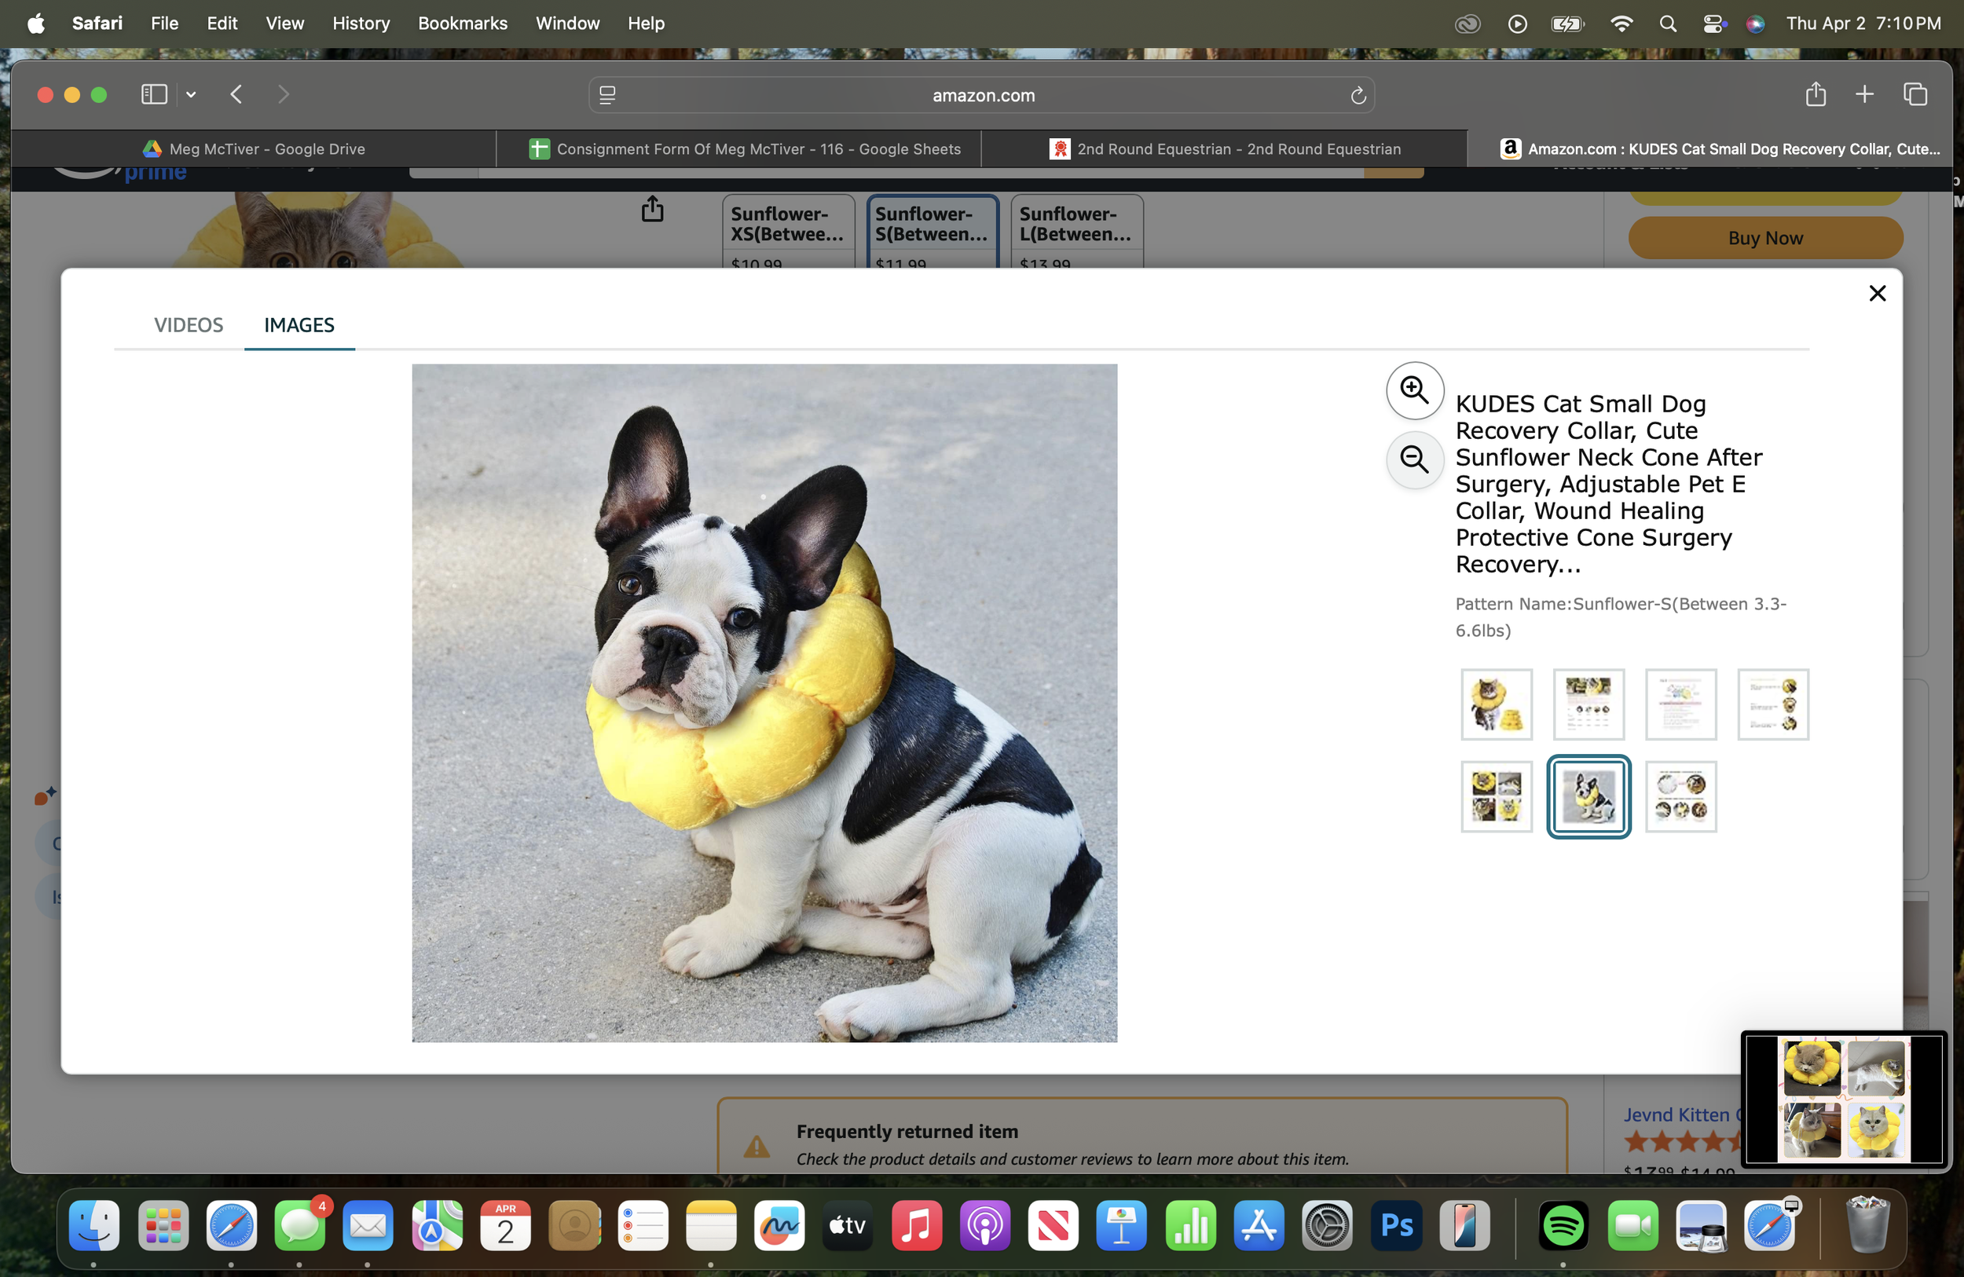Click the zoom out magnifier icon
The width and height of the screenshot is (1964, 1277).
coord(1414,459)
